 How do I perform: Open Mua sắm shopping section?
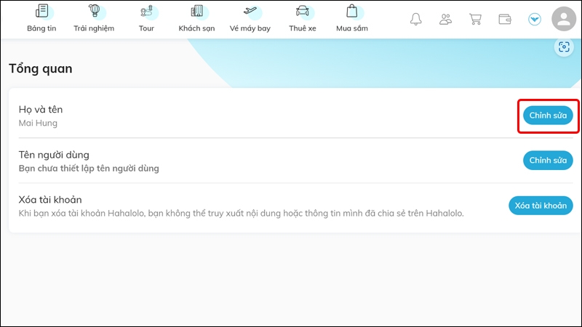[x=352, y=18]
